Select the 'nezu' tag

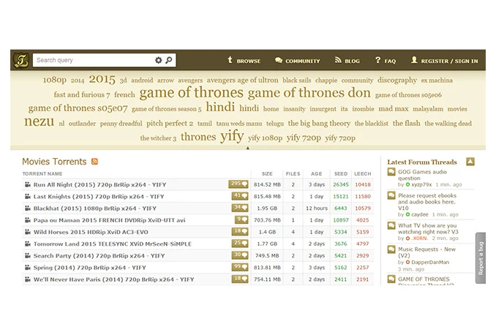pyautogui.click(x=40, y=122)
